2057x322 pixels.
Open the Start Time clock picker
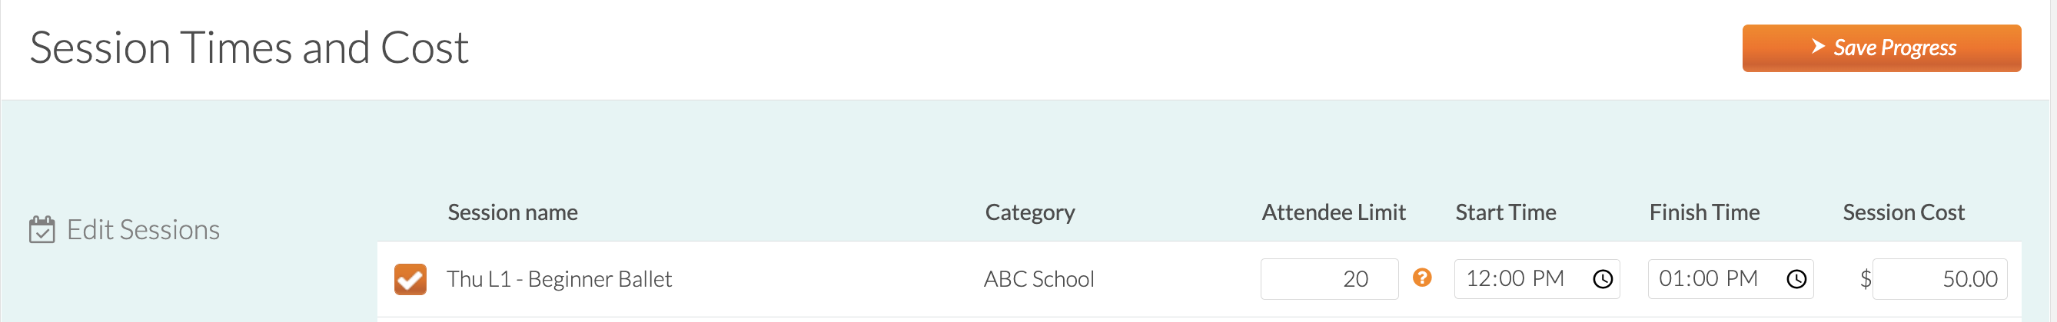[1602, 279]
